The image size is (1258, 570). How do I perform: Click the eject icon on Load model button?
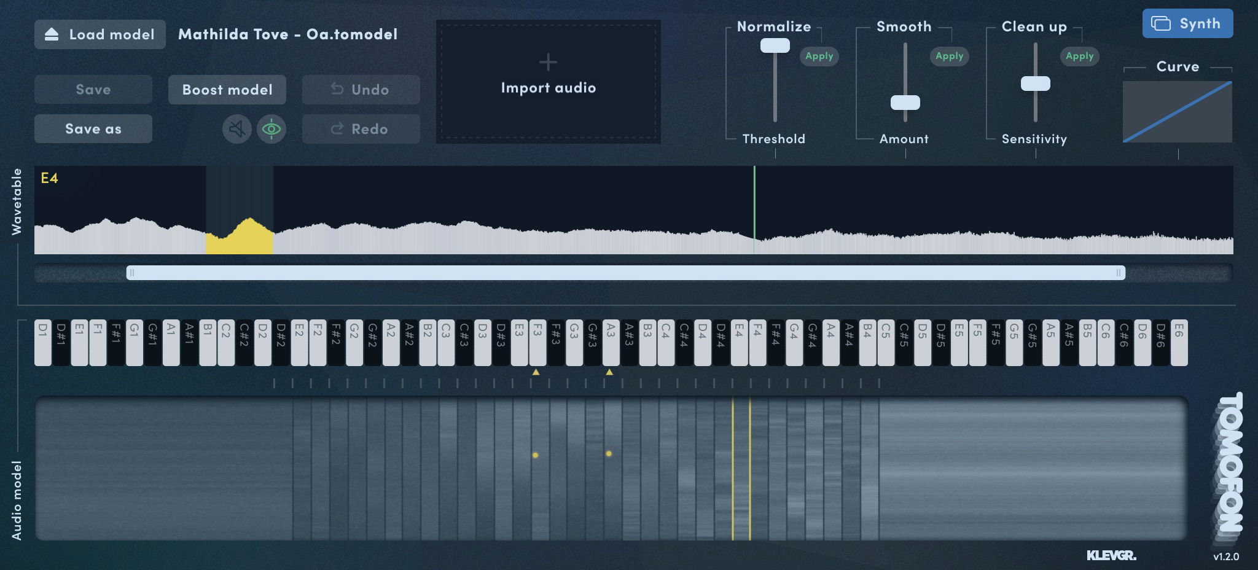pyautogui.click(x=52, y=34)
